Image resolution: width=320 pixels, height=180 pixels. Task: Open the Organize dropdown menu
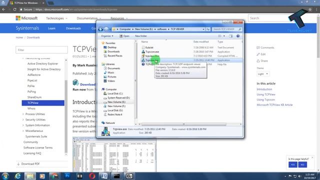coord(107,36)
